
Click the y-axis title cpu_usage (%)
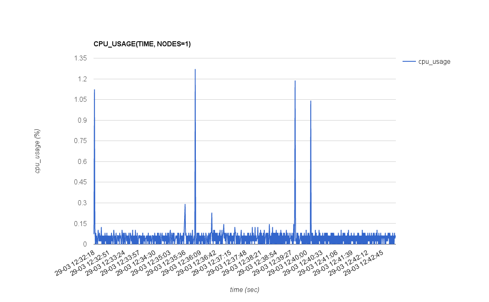(38, 151)
